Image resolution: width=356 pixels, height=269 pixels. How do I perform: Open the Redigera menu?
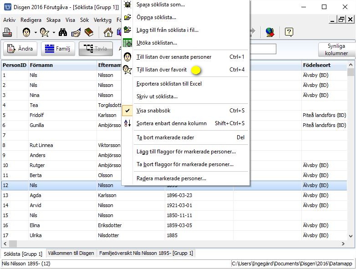tap(31, 20)
